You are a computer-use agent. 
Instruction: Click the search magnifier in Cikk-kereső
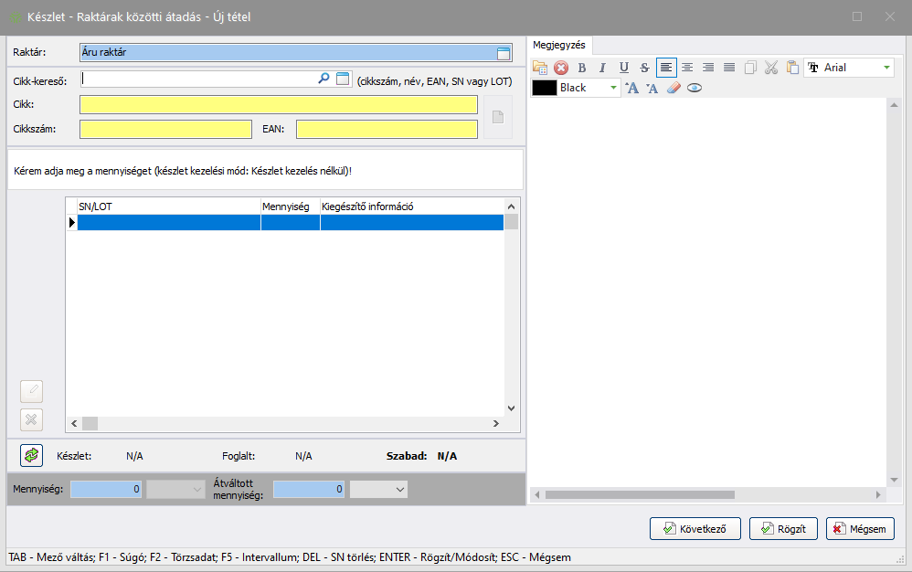pyautogui.click(x=323, y=79)
